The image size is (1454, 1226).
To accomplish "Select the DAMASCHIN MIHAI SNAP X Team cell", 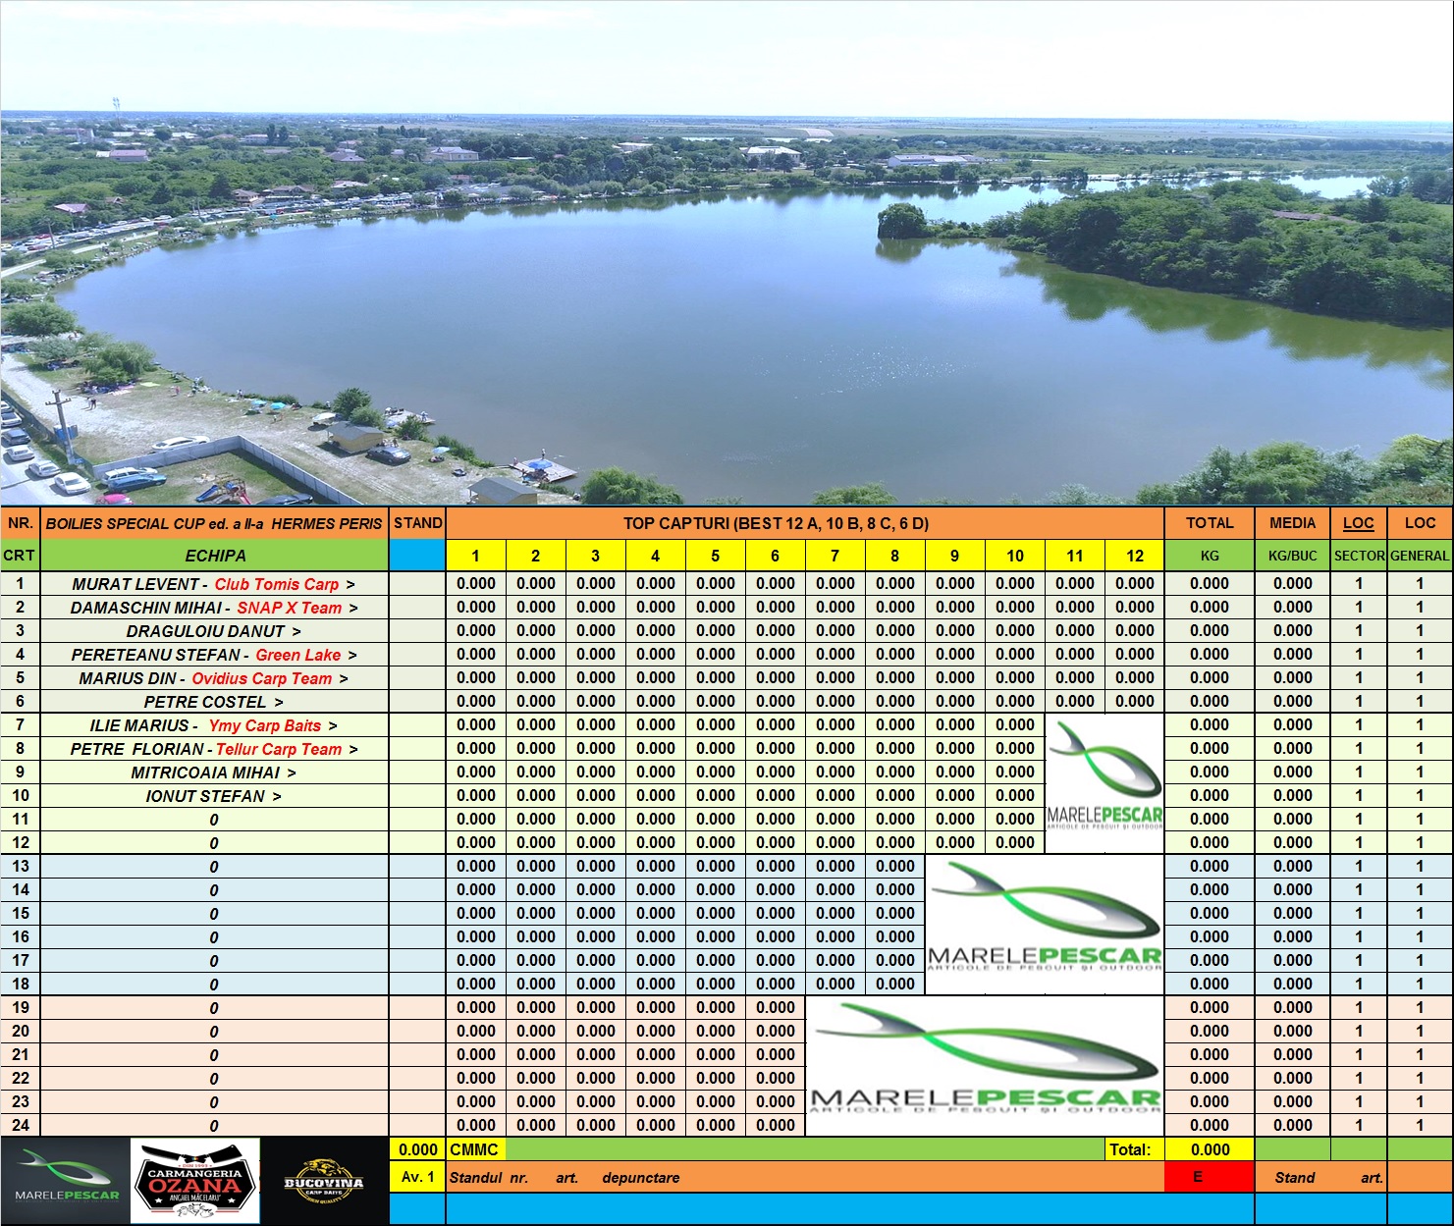I will pos(215,607).
